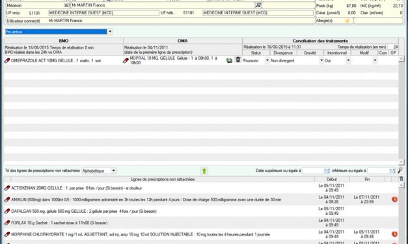Click the BMO column header
This screenshot has height=244, width=408.
[64, 41]
